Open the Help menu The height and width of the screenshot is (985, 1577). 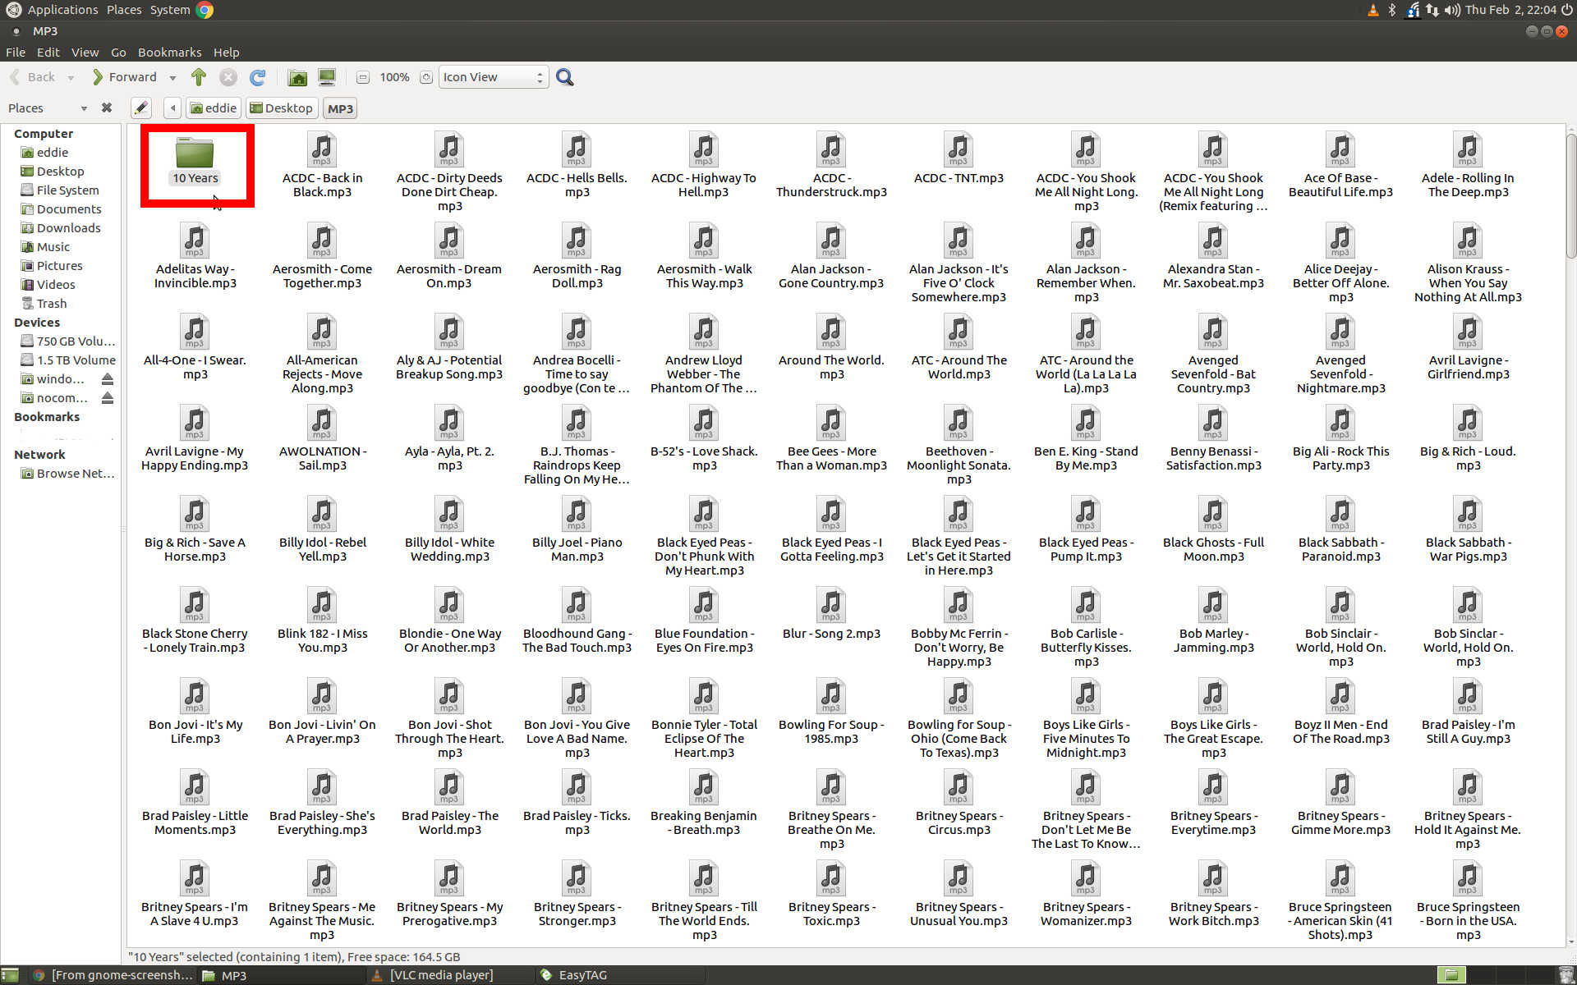point(227,53)
